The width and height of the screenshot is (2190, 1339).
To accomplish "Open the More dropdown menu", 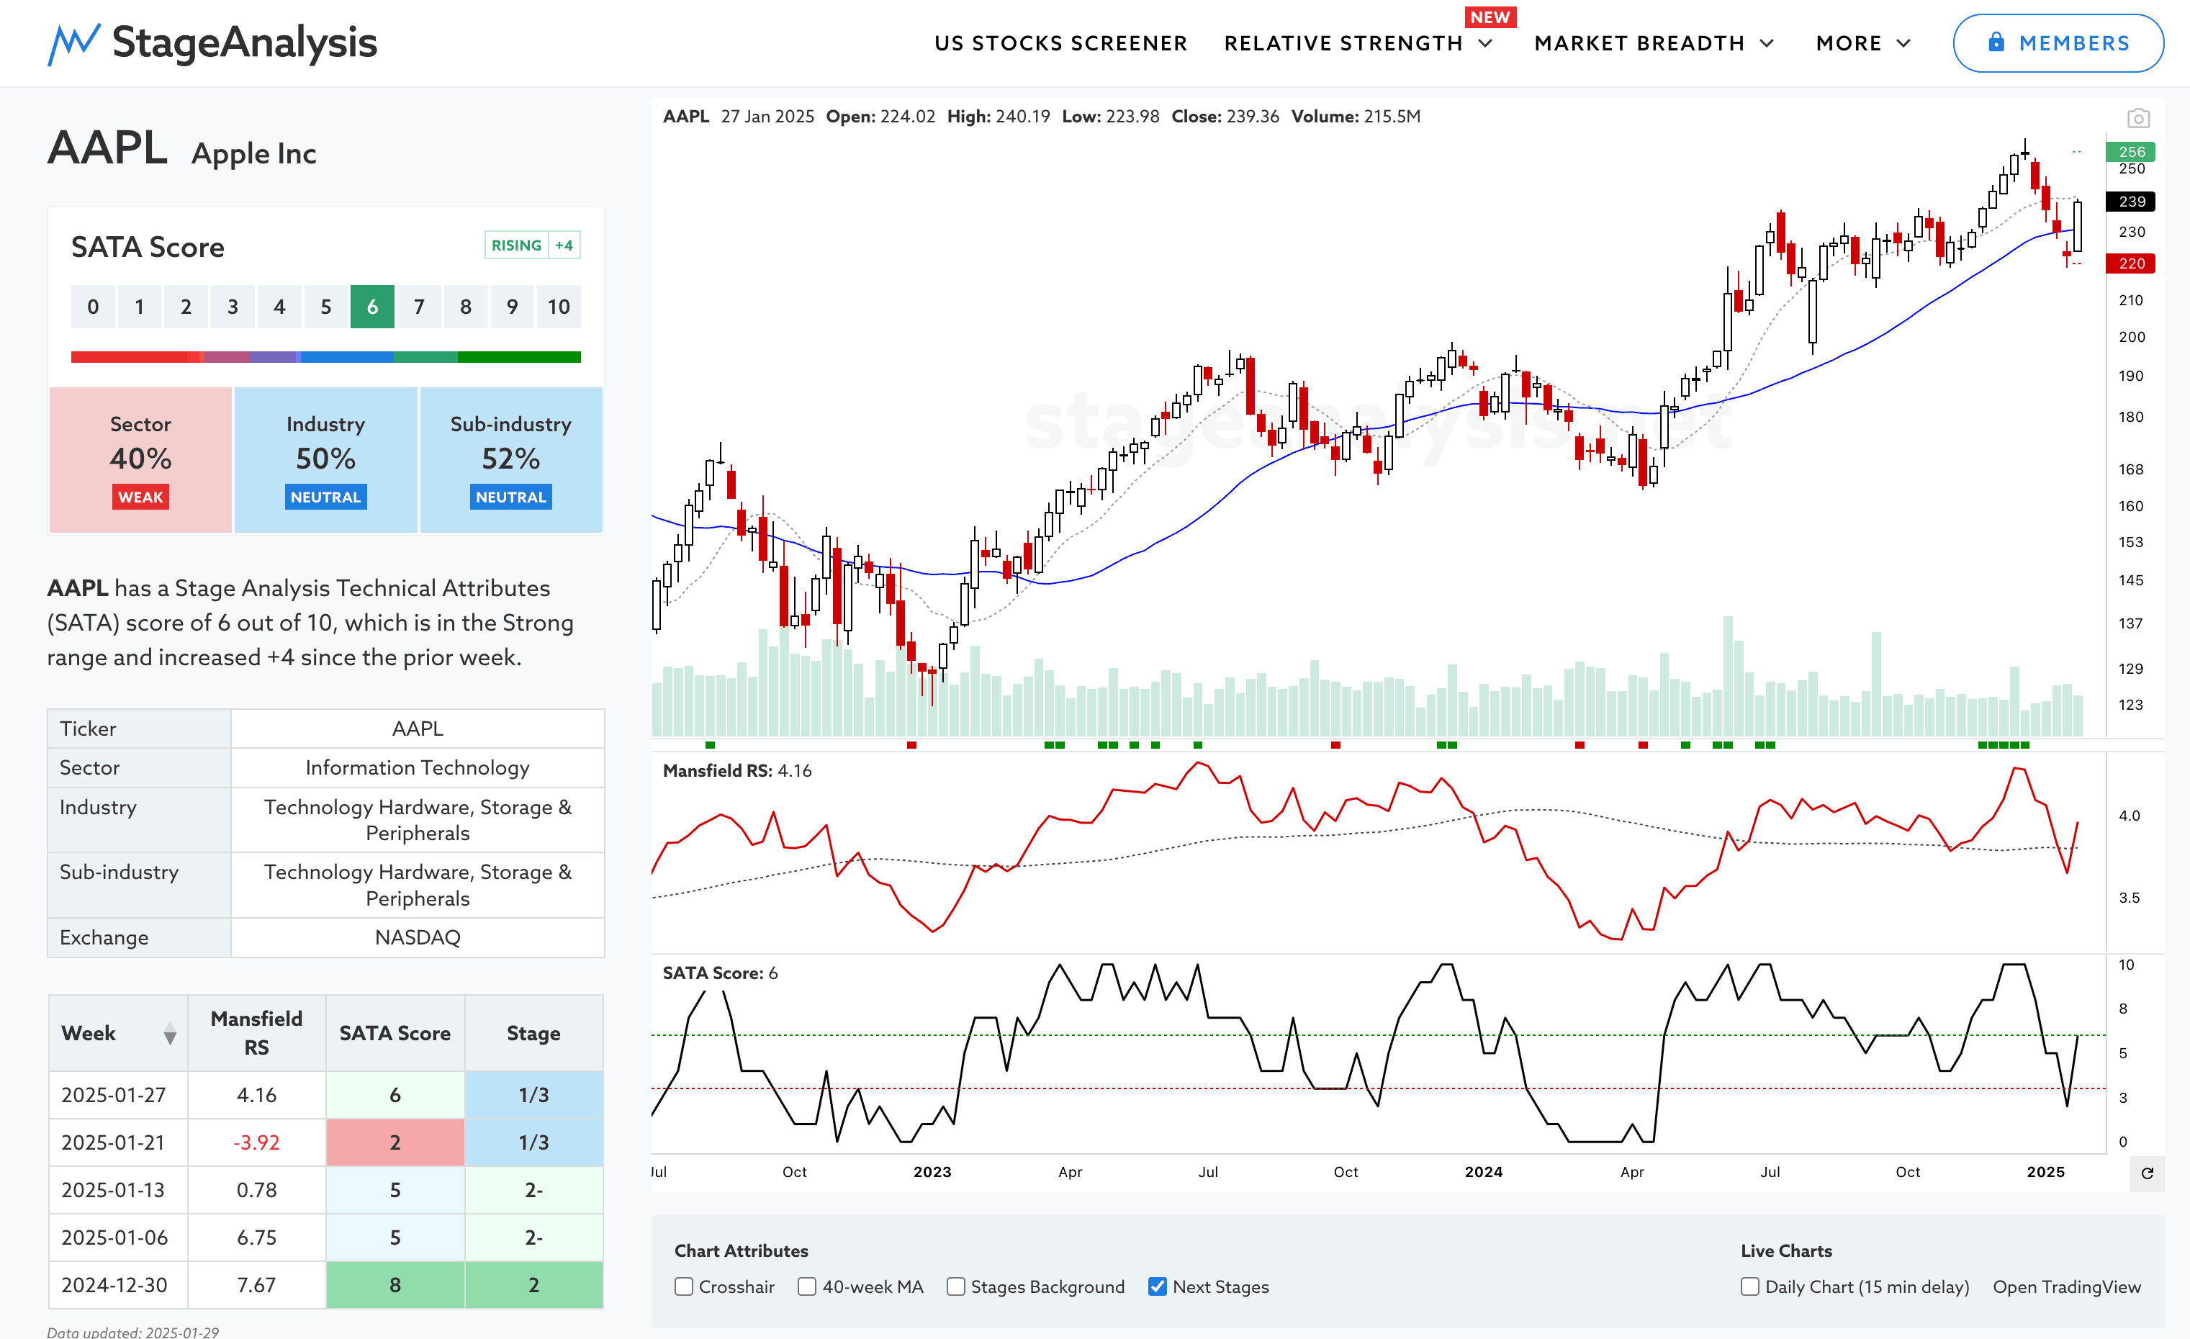I will click(x=1863, y=42).
